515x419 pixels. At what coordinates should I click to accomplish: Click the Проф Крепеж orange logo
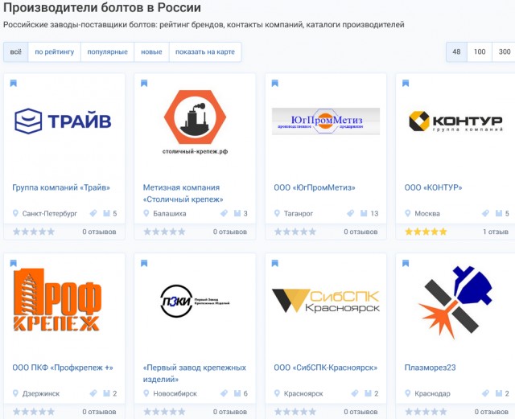(57, 299)
